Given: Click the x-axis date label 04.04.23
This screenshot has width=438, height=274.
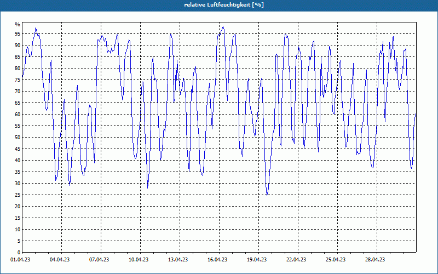Looking at the screenshot, I should pyautogui.click(x=60, y=260).
